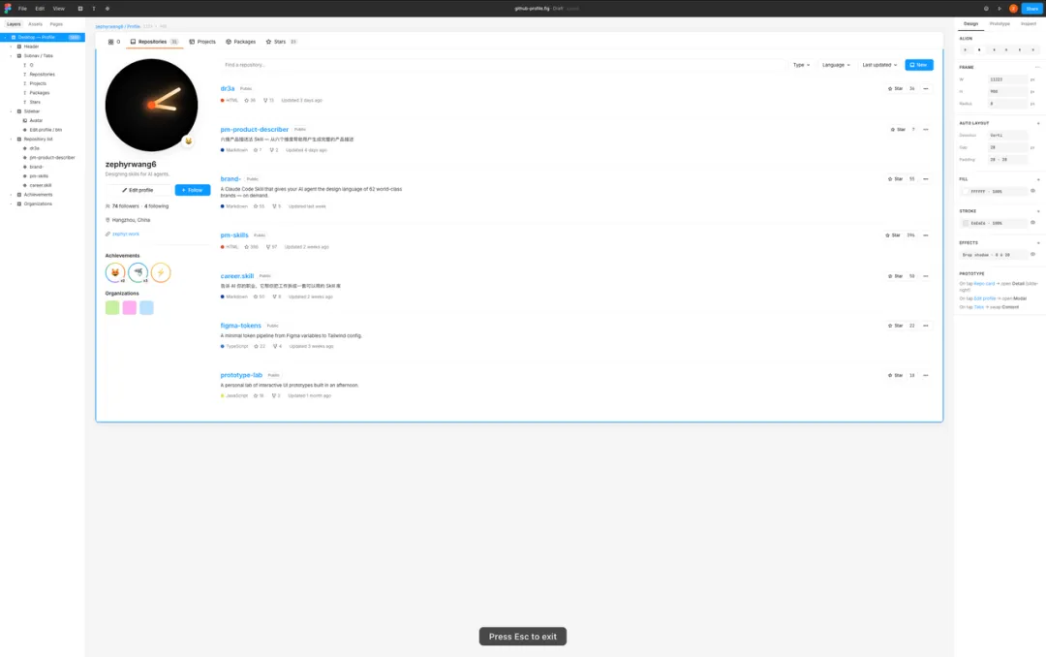Select the Text tool in toolbar
Screen dimensions: 1046x657
click(x=94, y=8)
